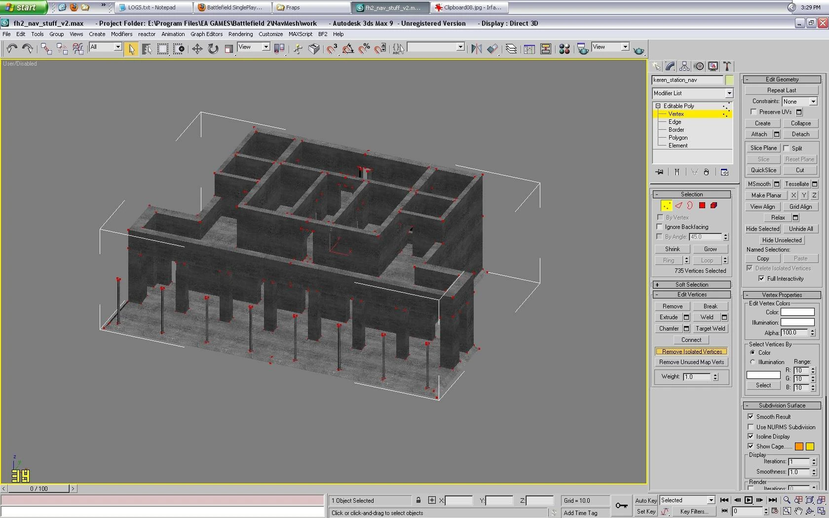Click the Remove Isolated Vertices button
The height and width of the screenshot is (518, 829).
coord(691,352)
